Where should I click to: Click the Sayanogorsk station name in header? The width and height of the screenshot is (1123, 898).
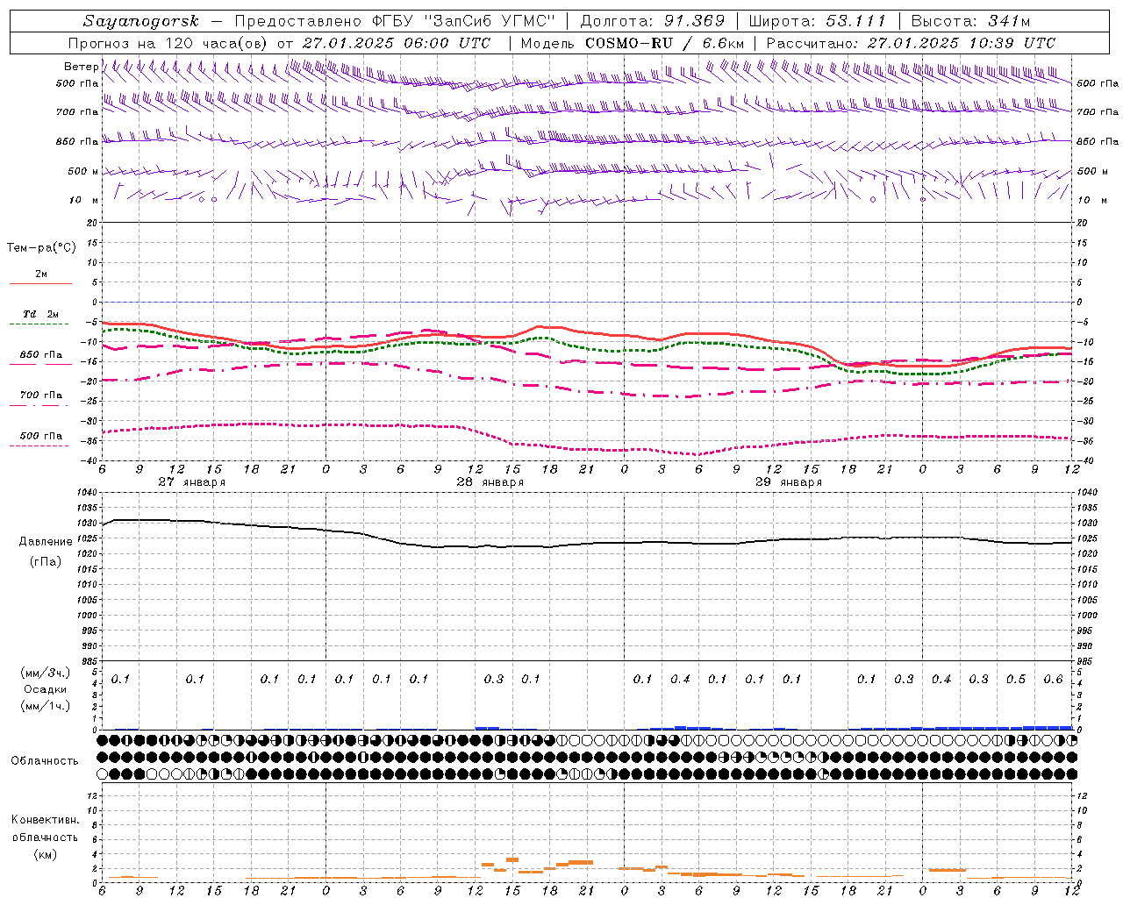[141, 21]
